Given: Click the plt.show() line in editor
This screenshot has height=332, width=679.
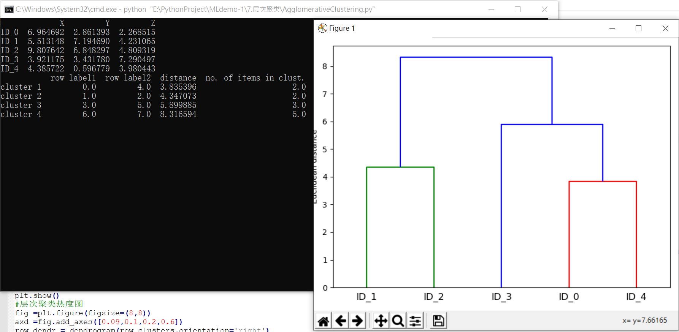Looking at the screenshot, I should pos(37,296).
